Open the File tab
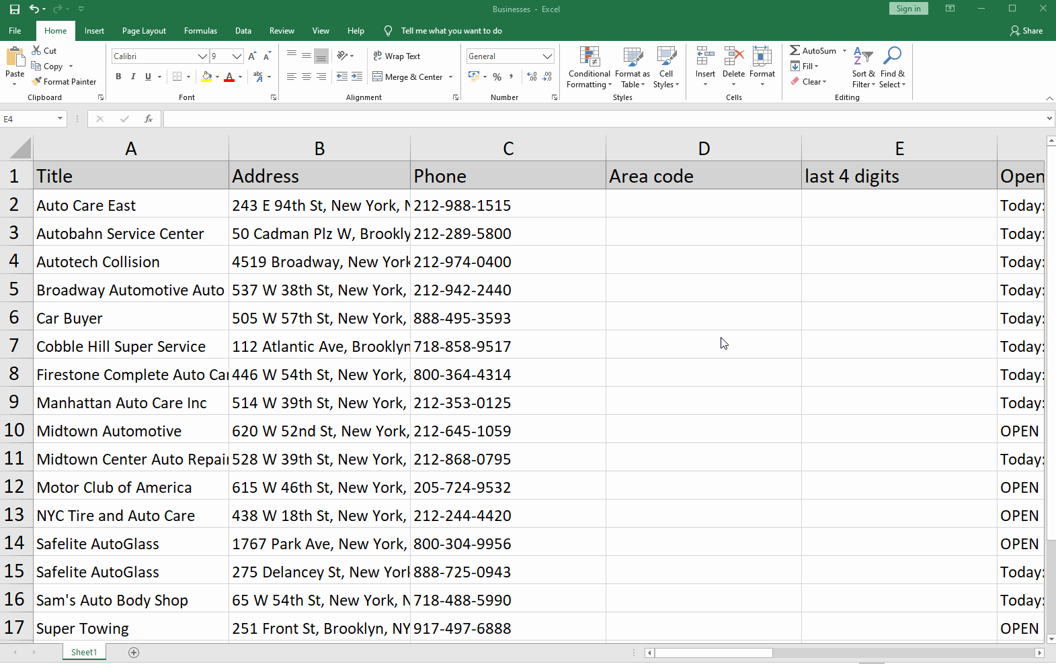1056x664 pixels. tap(15, 31)
